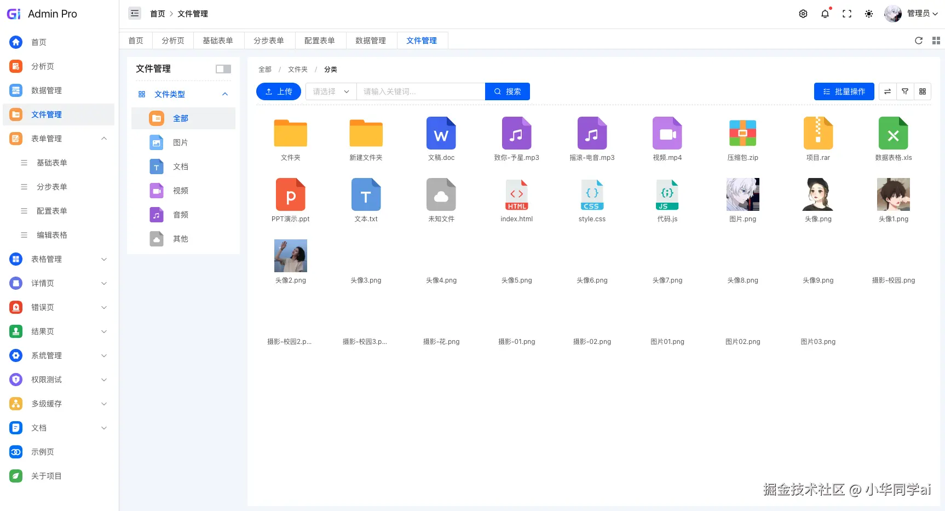Refresh the current tab page
The image size is (945, 511).
[x=919, y=41]
